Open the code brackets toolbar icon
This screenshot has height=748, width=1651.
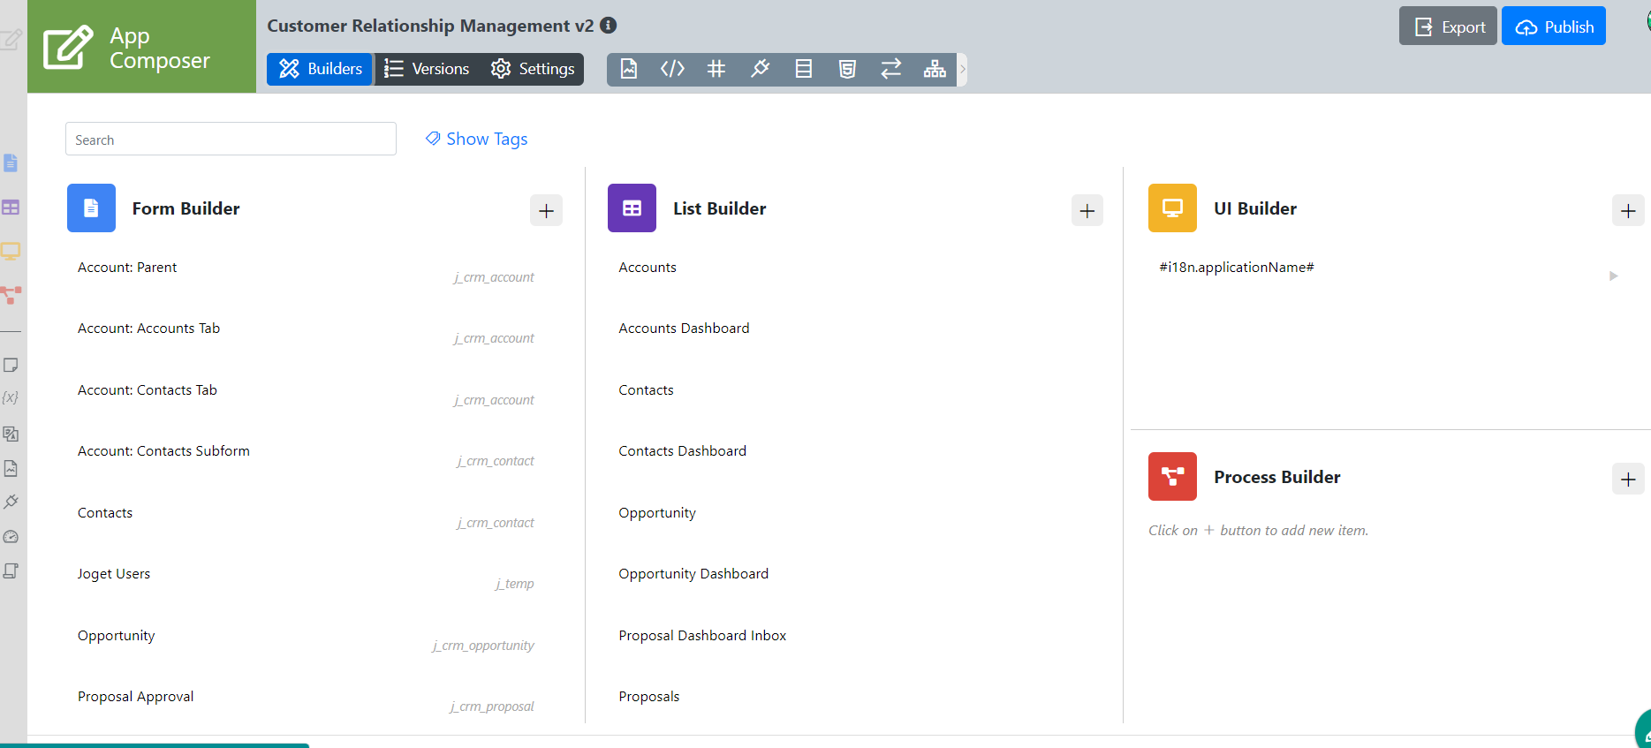coord(672,69)
